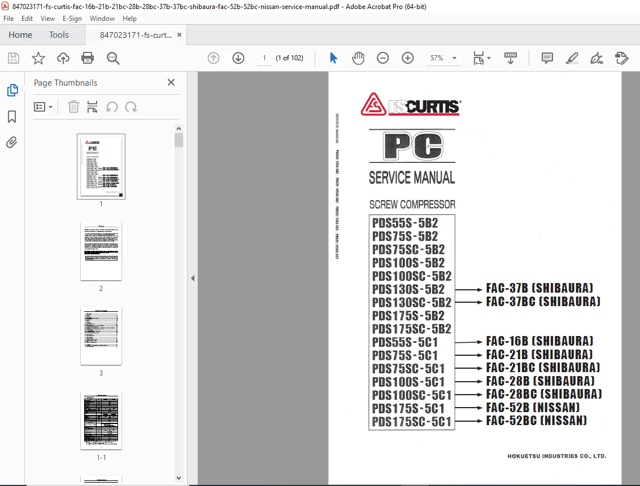This screenshot has height=486, width=640.
Task: Open the Sign document pen tool
Action: point(597,58)
